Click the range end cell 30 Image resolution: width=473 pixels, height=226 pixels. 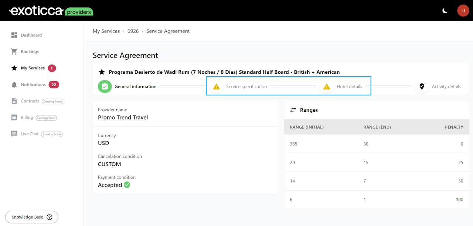coord(366,144)
